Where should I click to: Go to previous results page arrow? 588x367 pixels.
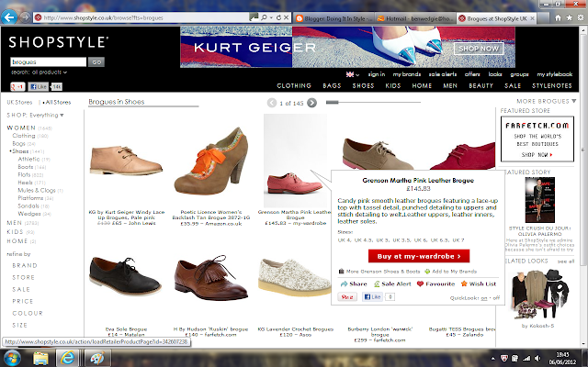tap(272, 103)
